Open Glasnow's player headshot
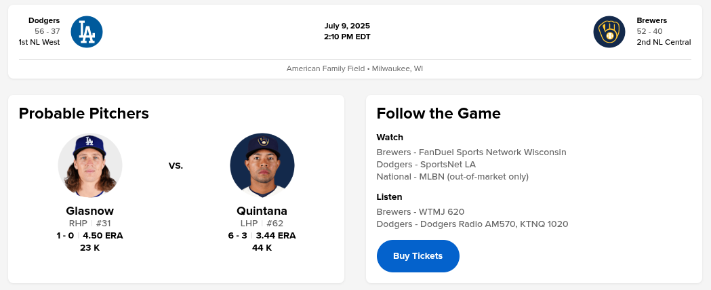711x290 pixels. click(x=90, y=166)
